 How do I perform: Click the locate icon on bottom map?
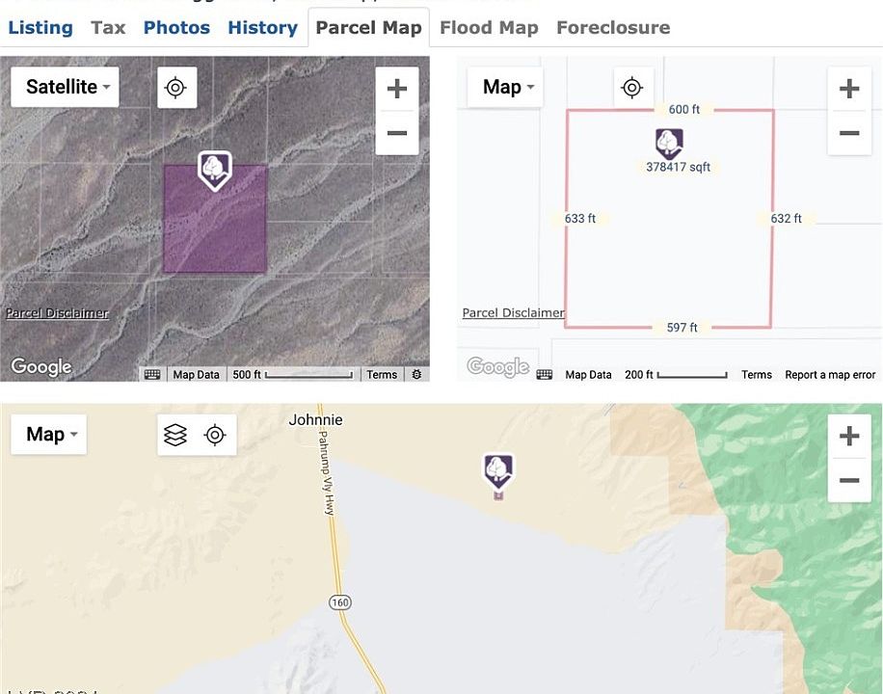(x=215, y=435)
